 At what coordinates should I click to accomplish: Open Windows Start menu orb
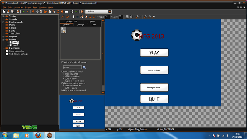(x=5, y=136)
